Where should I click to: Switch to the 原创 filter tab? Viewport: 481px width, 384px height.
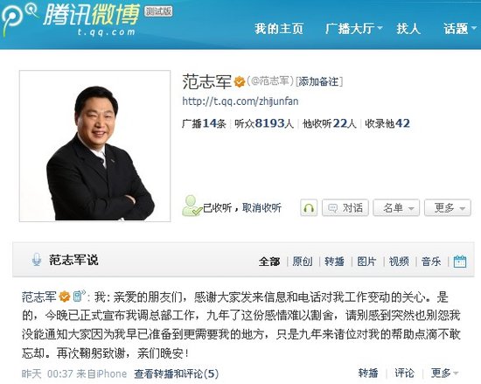coord(303,262)
